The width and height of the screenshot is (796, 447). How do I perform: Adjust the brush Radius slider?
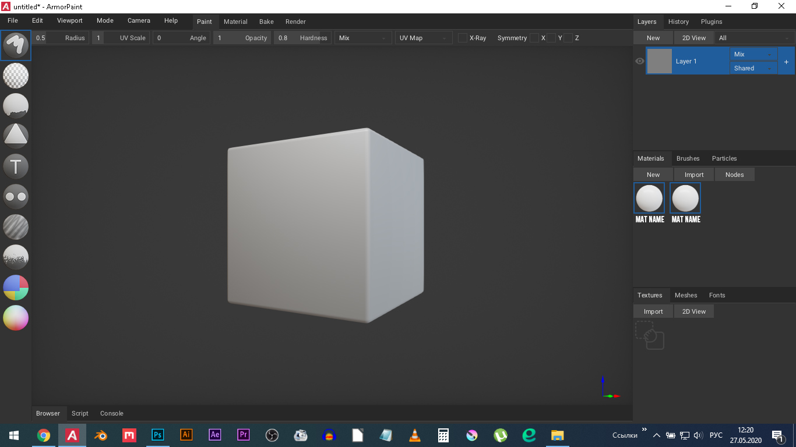60,38
